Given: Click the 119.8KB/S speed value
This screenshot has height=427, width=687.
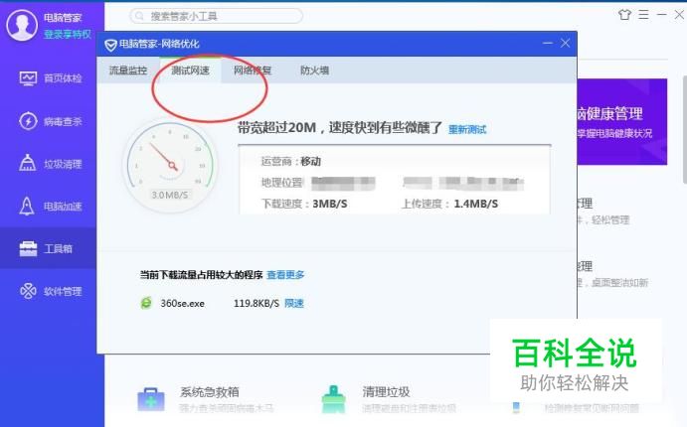Looking at the screenshot, I should point(257,303).
